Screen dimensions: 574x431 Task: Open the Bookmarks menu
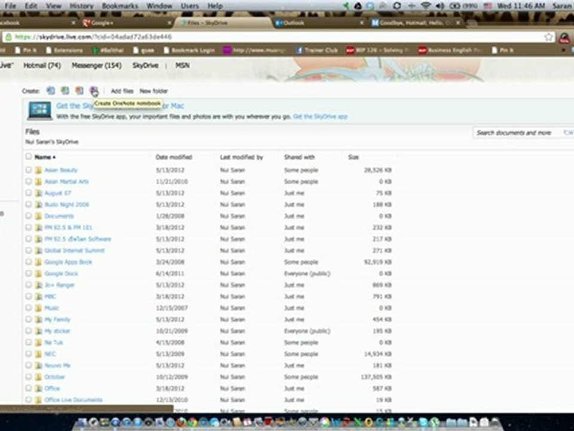click(120, 6)
